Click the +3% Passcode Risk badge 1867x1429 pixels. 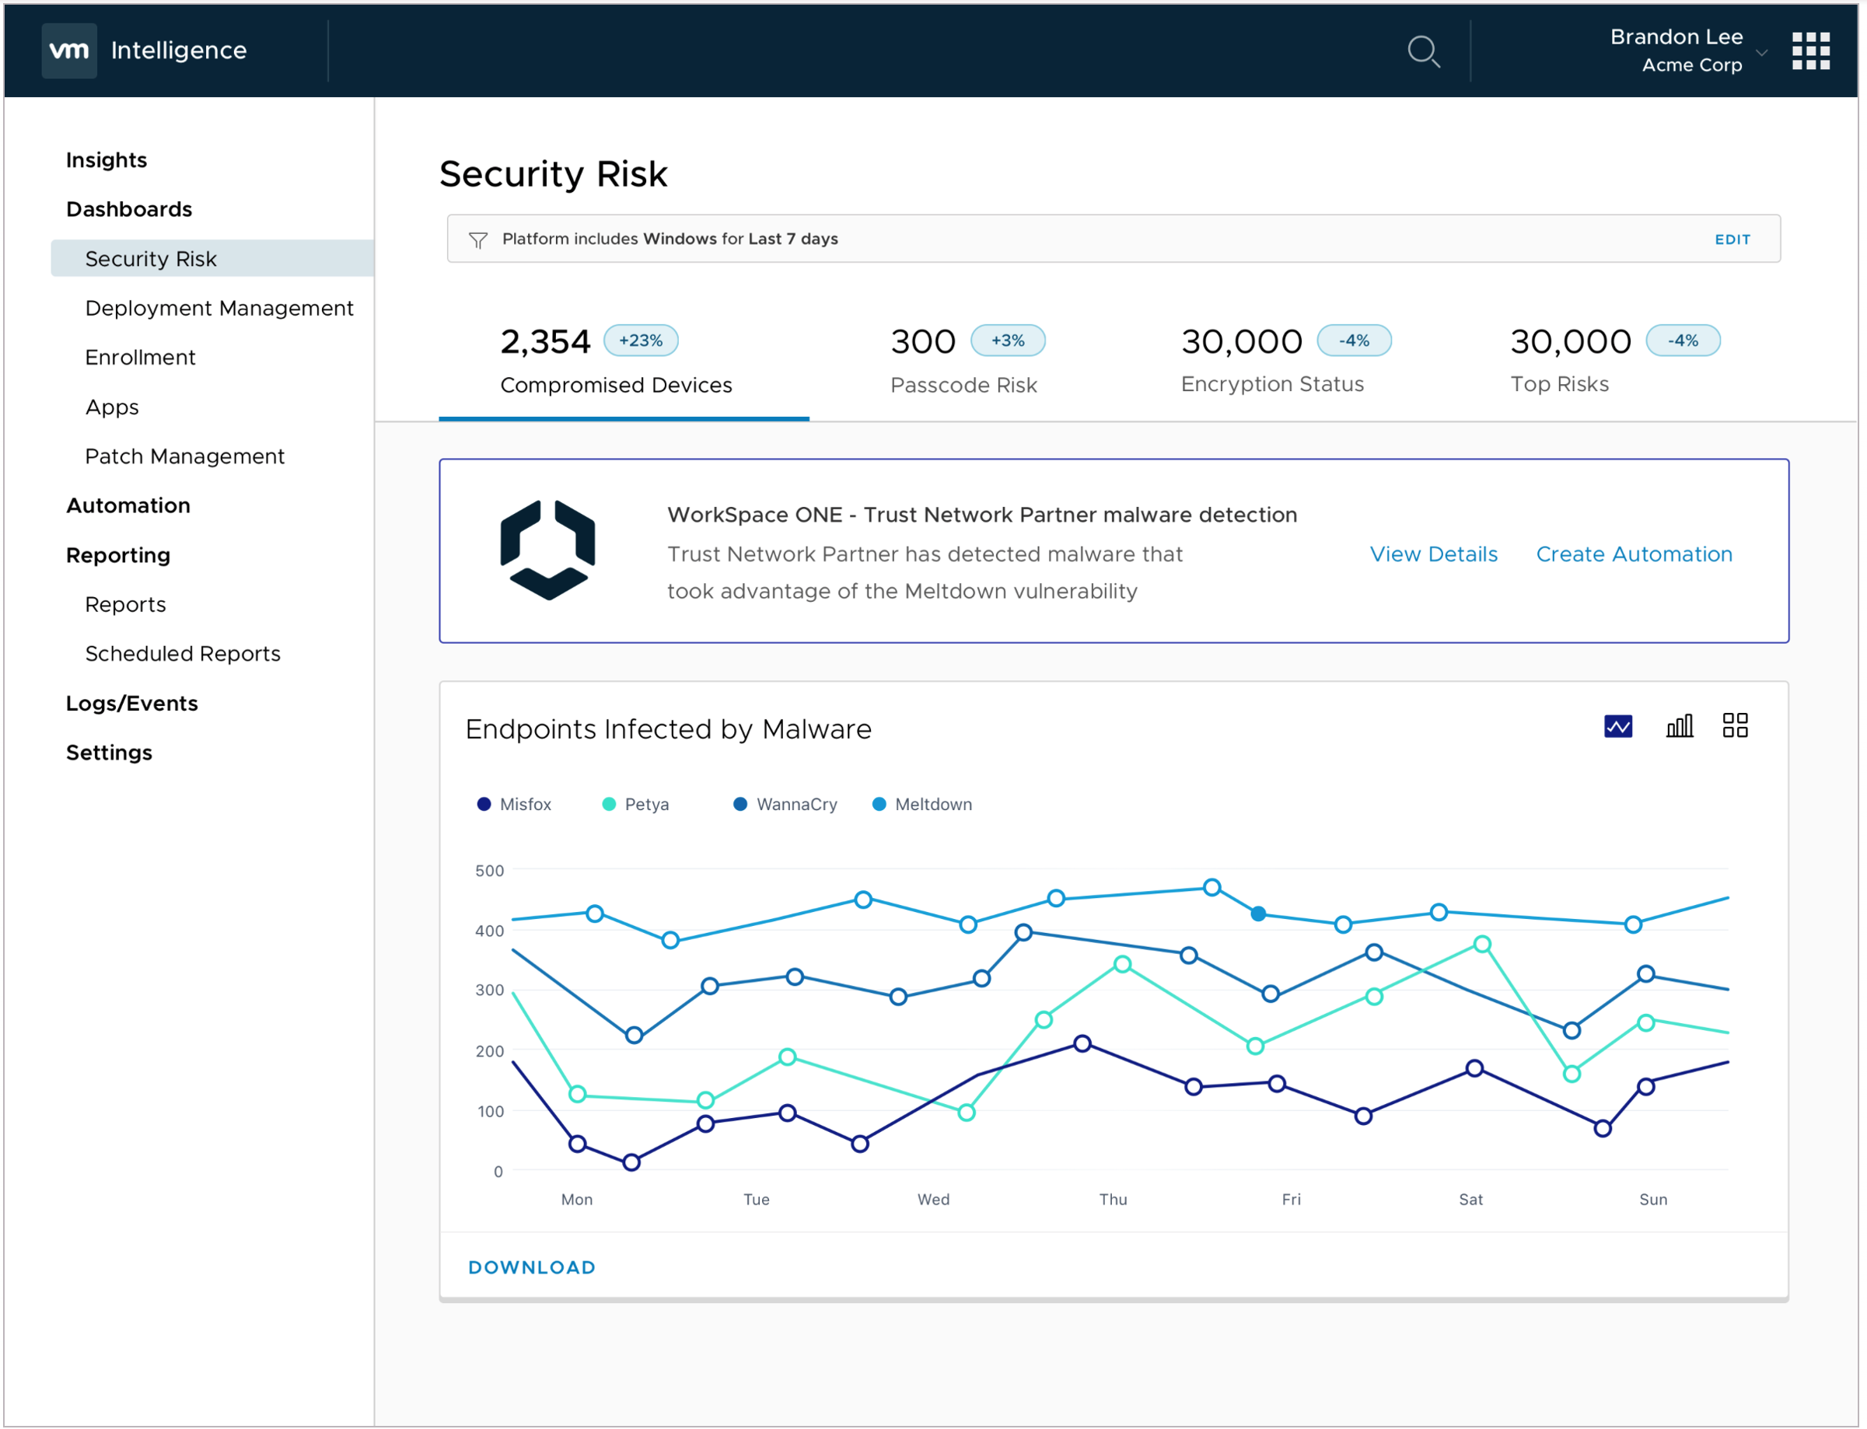pos(1008,341)
